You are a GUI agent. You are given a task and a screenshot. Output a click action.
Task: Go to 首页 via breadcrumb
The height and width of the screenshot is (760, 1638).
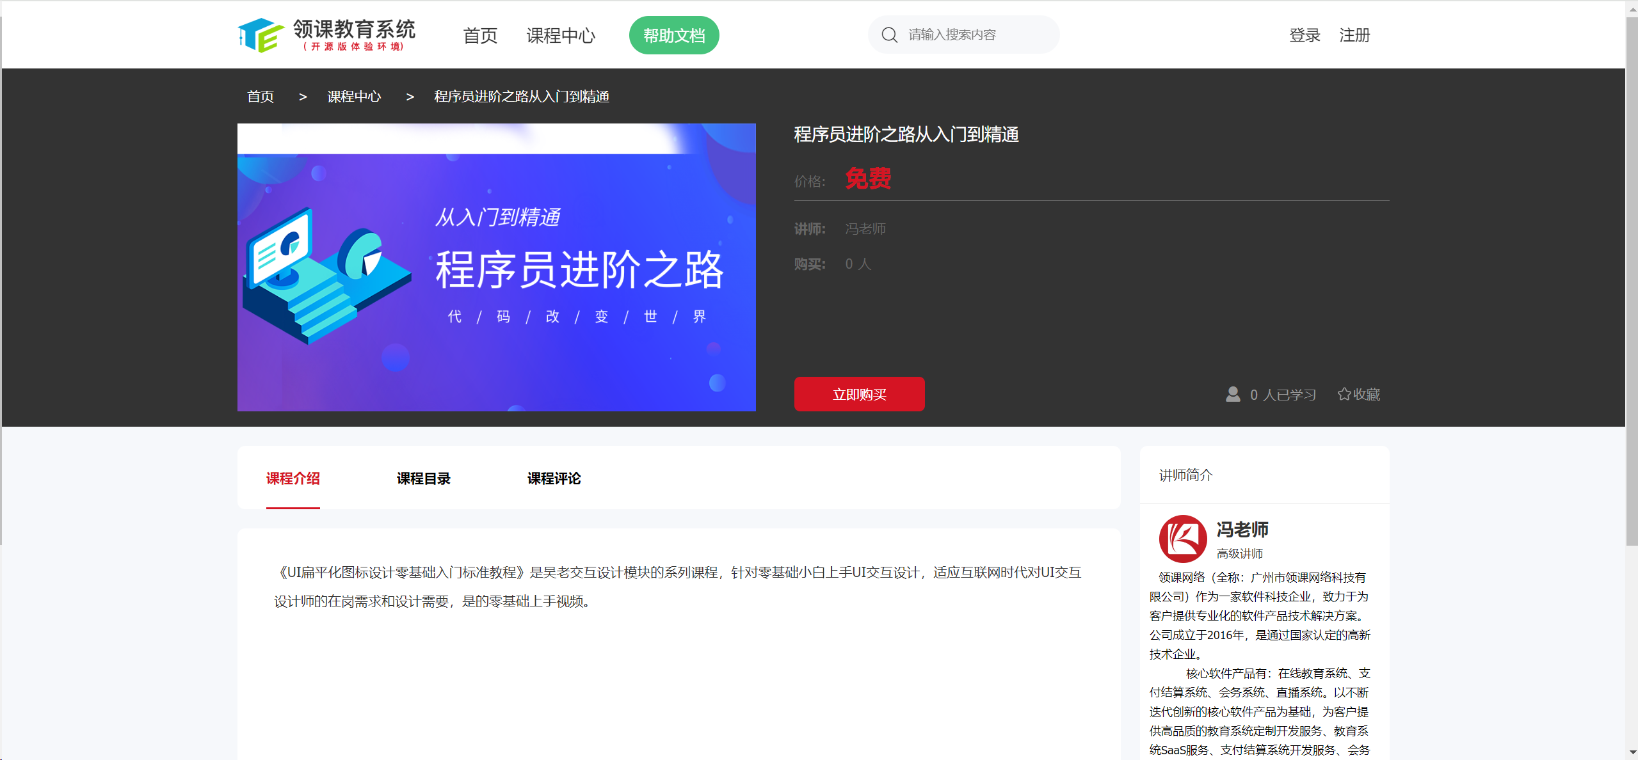pyautogui.click(x=261, y=97)
